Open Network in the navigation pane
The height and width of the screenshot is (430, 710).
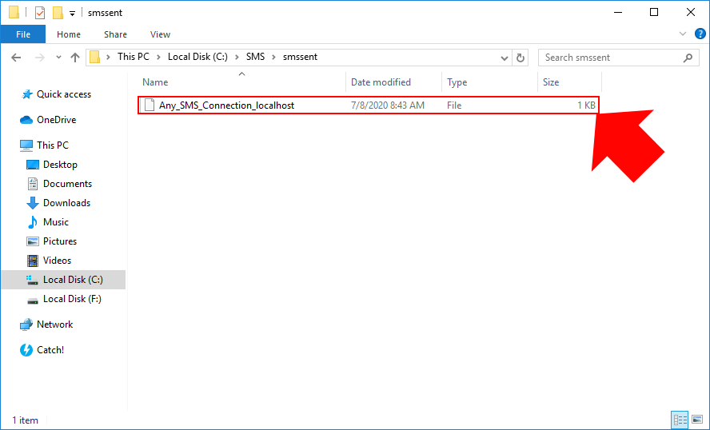coord(55,324)
